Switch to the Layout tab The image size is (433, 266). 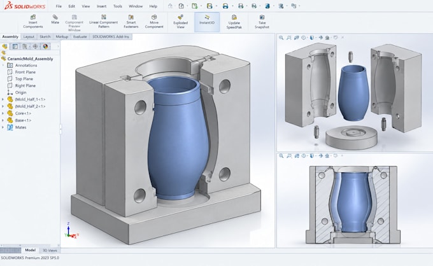click(x=29, y=37)
